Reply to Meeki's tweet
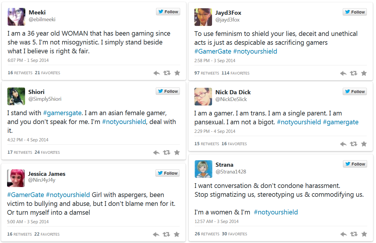This screenshot has width=376, height=243. point(157,73)
